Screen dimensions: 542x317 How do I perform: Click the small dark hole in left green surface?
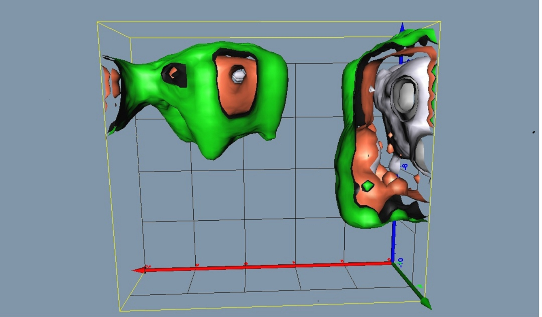175,74
